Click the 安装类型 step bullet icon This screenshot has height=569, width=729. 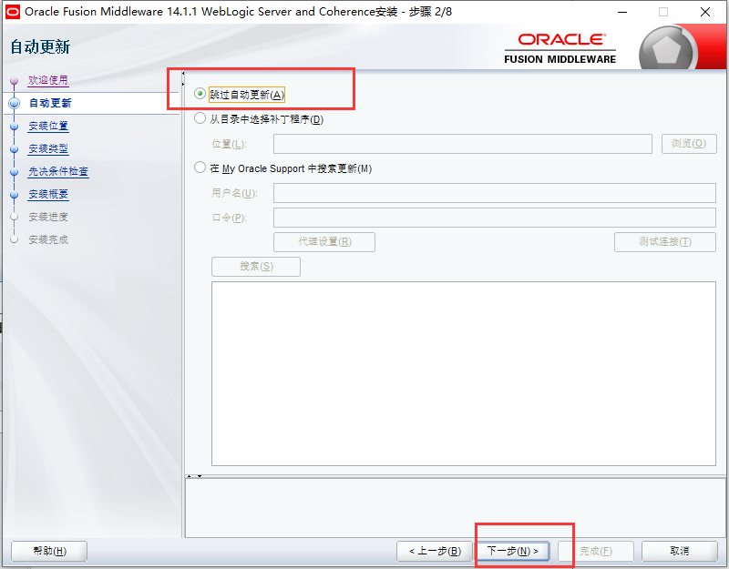click(x=14, y=148)
